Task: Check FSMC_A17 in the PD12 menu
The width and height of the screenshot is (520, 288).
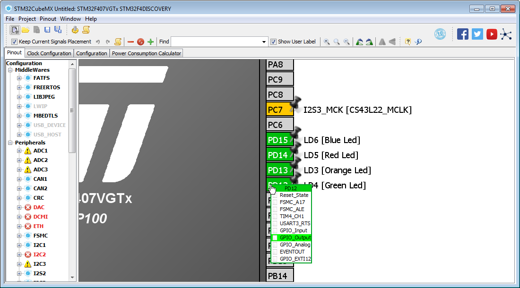Action: (275, 202)
